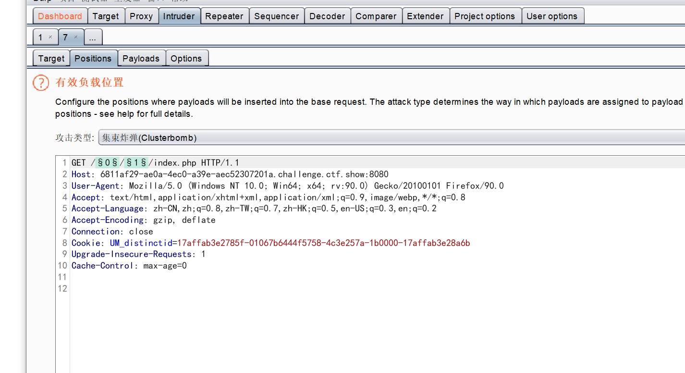
Task: Click the User-Agent header line
Action: pyautogui.click(x=288, y=186)
